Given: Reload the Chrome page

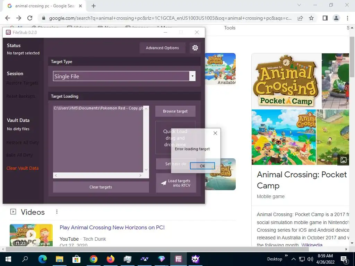Looking at the screenshot, I should pos(30,18).
